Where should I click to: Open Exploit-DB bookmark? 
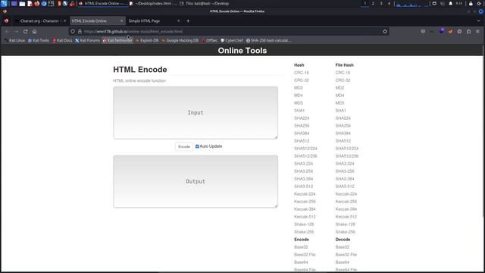147,40
